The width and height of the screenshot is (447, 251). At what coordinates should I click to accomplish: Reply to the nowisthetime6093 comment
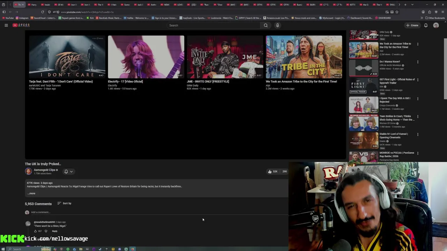(x=55, y=231)
